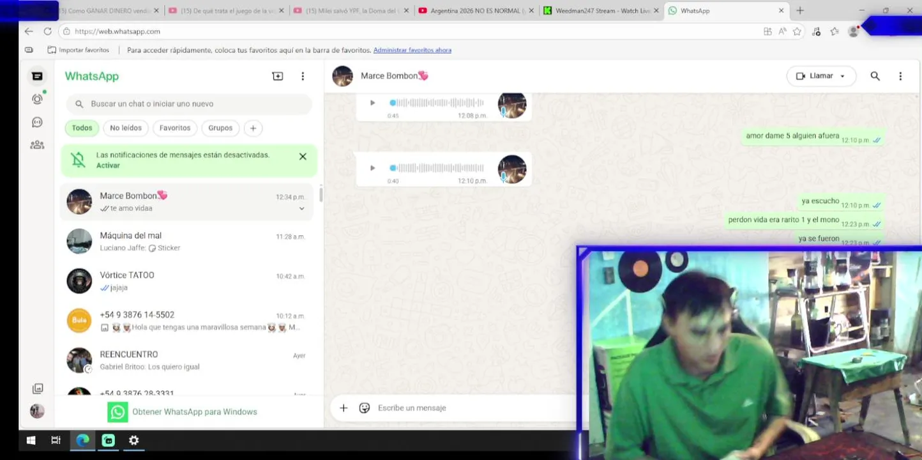Screen dimensions: 922x460
Task: Open the read aloud icon in address bar
Action: 783,31
